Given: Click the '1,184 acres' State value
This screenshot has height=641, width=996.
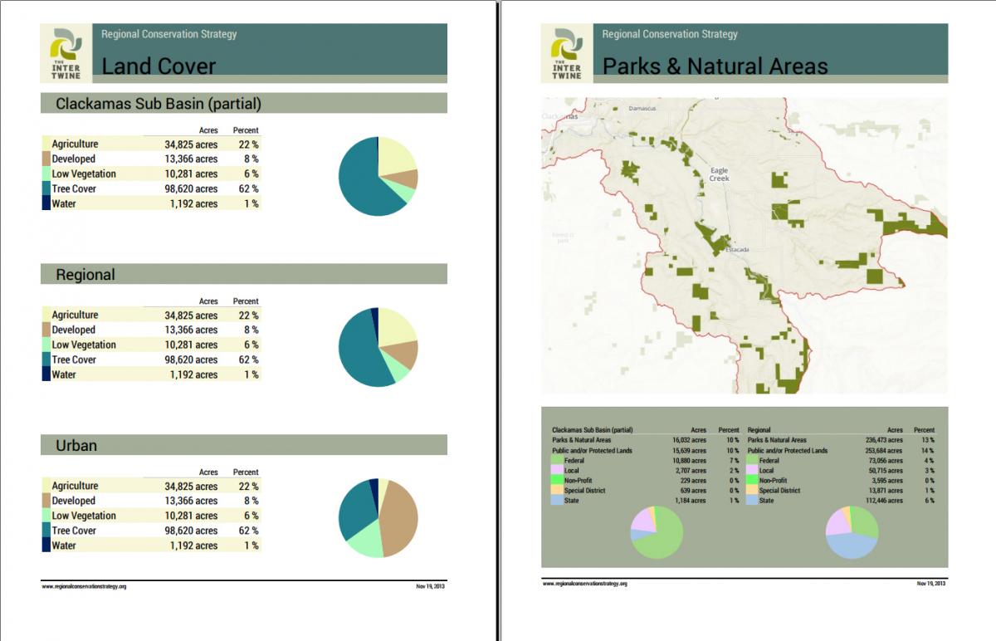Looking at the screenshot, I should click(x=691, y=501).
